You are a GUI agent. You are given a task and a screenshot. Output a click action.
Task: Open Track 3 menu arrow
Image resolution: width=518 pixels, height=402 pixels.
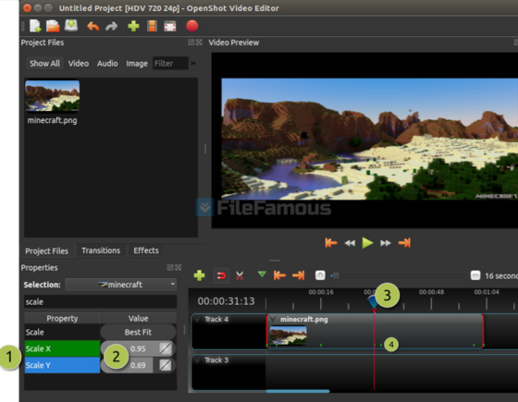[198, 360]
